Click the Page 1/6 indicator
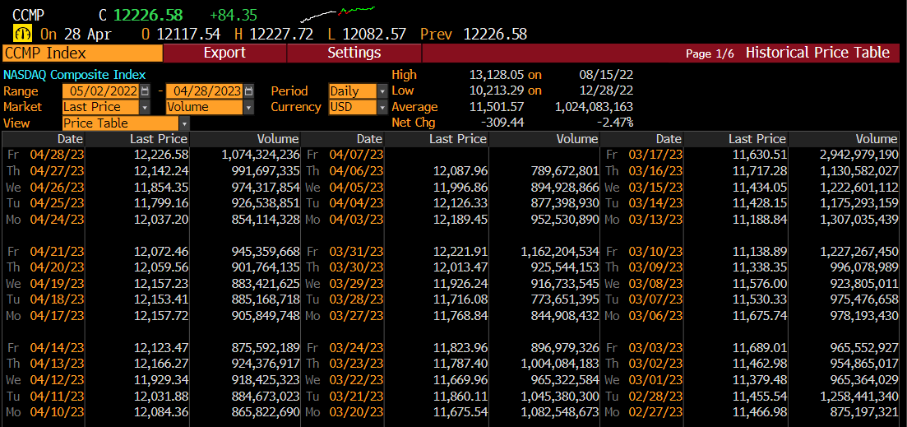 [x=710, y=53]
